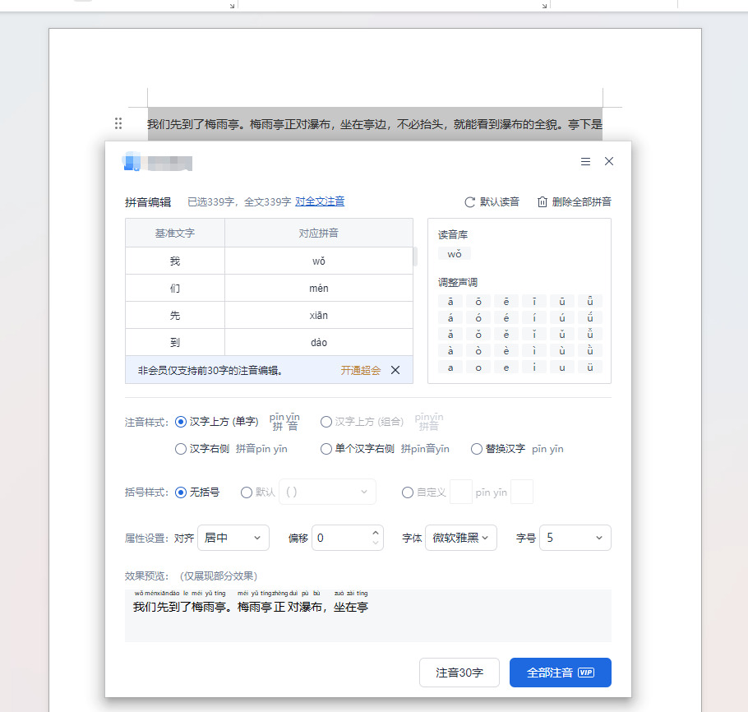
Task: Click the 默认读音 reset icon button
Action: click(492, 202)
